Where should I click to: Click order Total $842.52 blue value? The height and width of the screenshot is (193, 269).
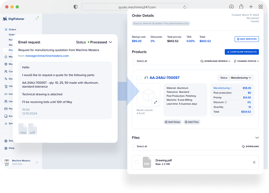pos(205,41)
